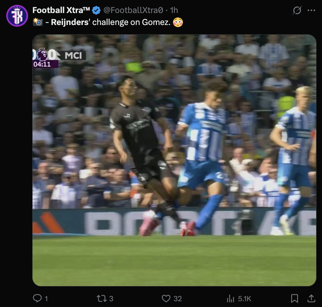The width and height of the screenshot is (322, 307).
Task: Click the view analytics bar chart icon
Action: point(231,298)
